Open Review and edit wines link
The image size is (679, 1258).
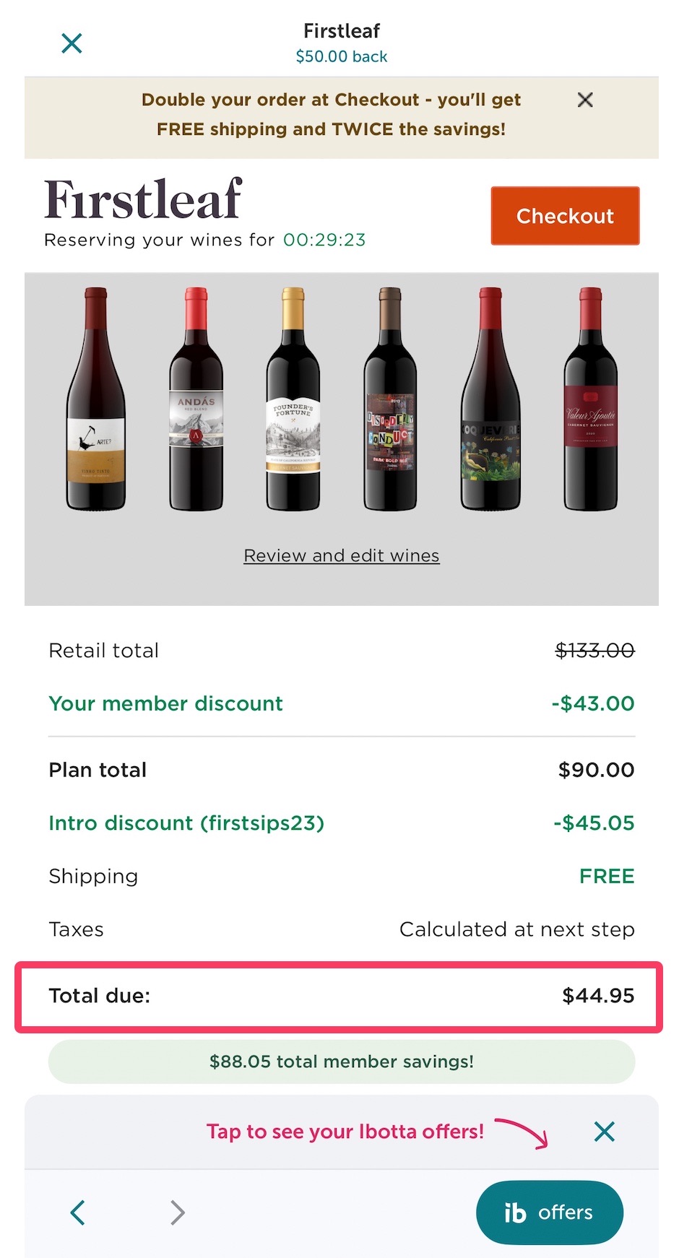(342, 555)
